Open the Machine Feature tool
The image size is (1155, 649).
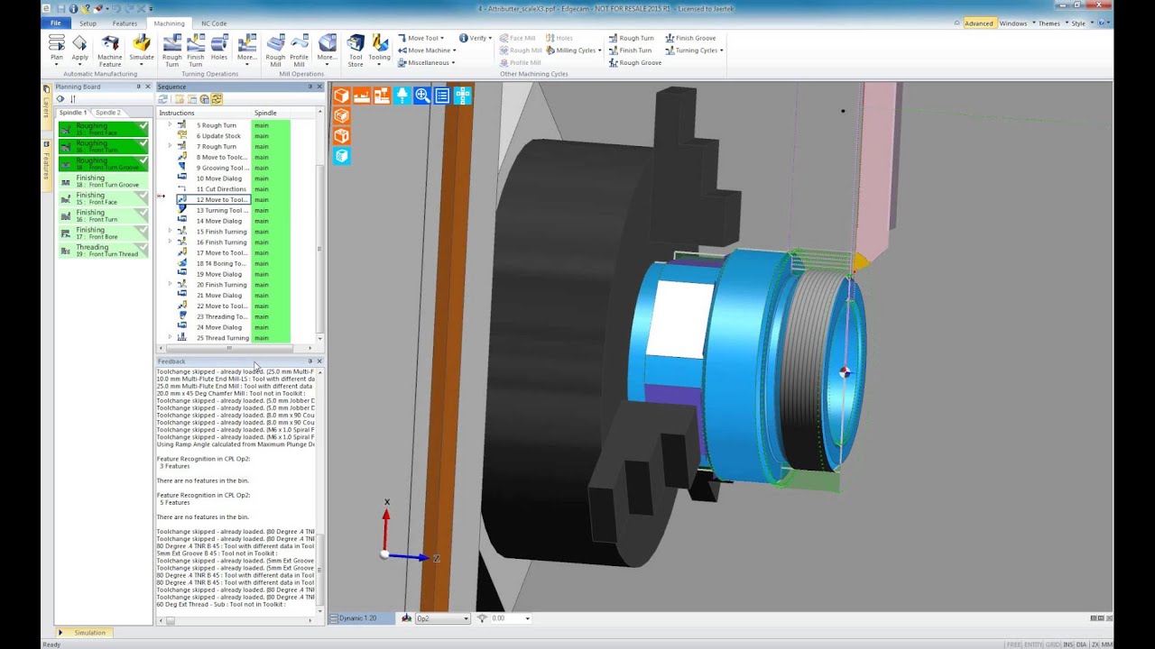[x=110, y=50]
